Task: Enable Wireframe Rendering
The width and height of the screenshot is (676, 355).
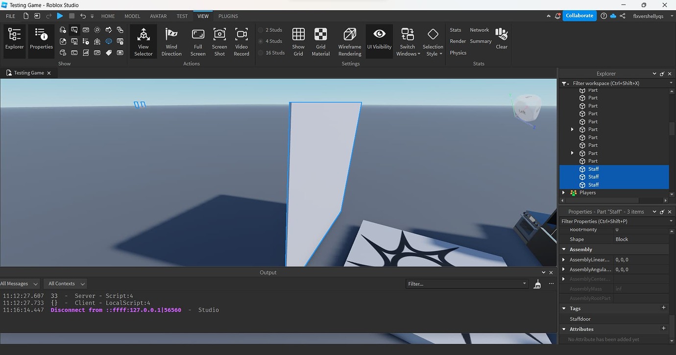Action: pos(350,41)
